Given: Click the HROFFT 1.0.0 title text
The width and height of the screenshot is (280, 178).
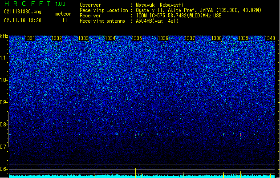Looking at the screenshot, I should pos(35,4).
